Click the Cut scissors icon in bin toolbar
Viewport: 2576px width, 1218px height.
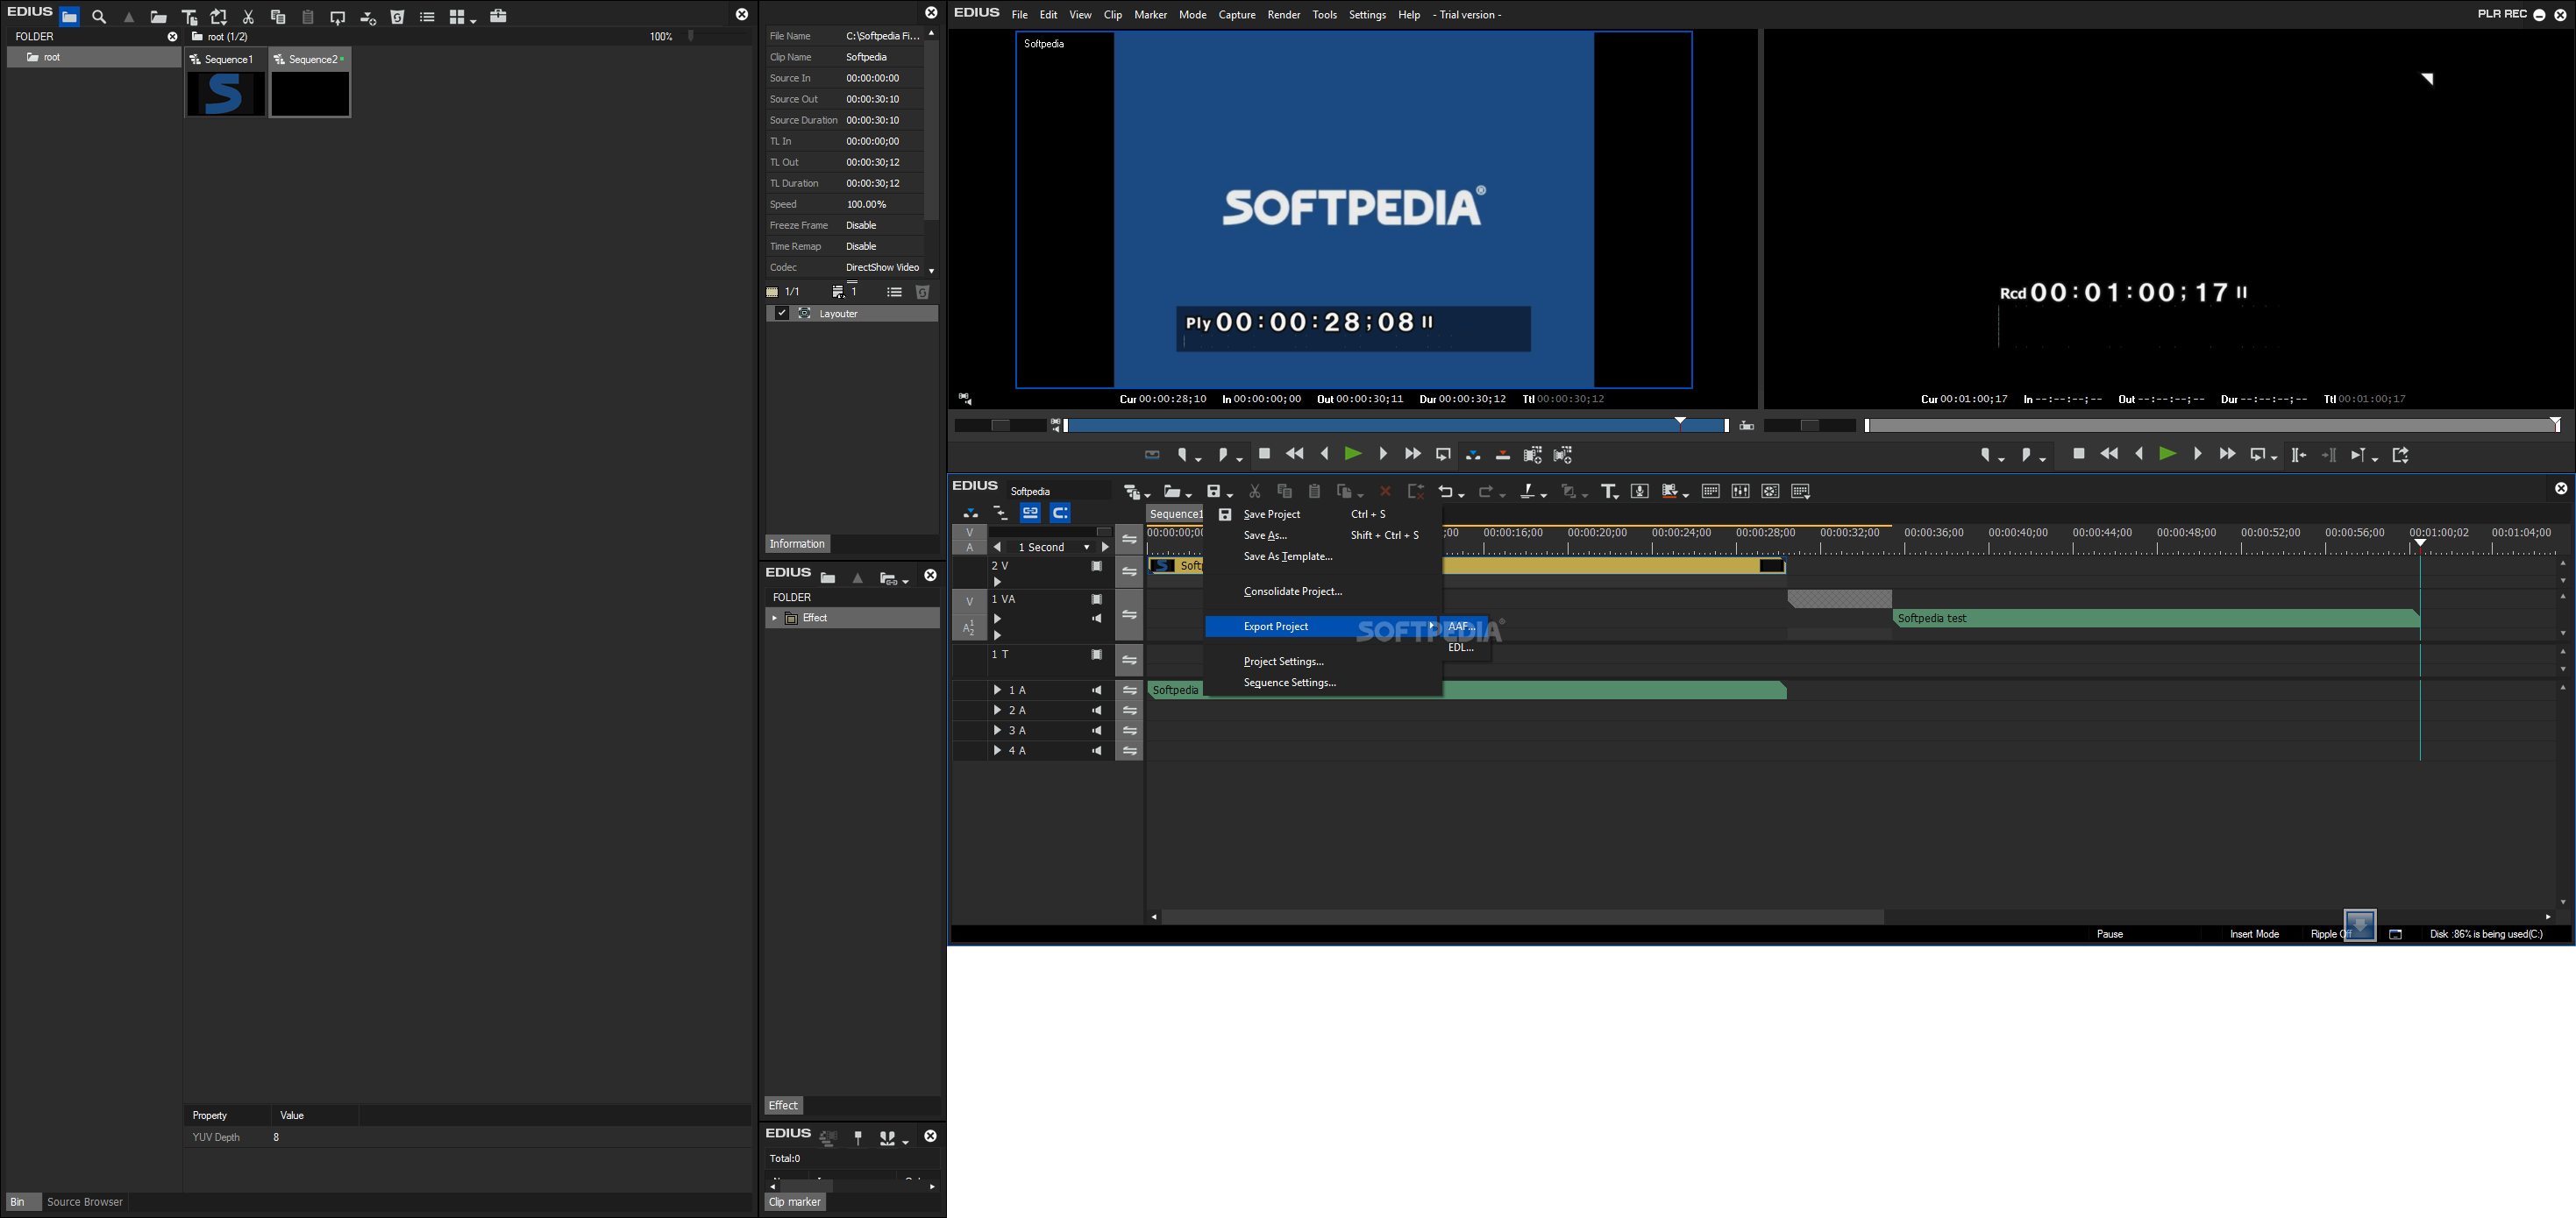pos(248,17)
